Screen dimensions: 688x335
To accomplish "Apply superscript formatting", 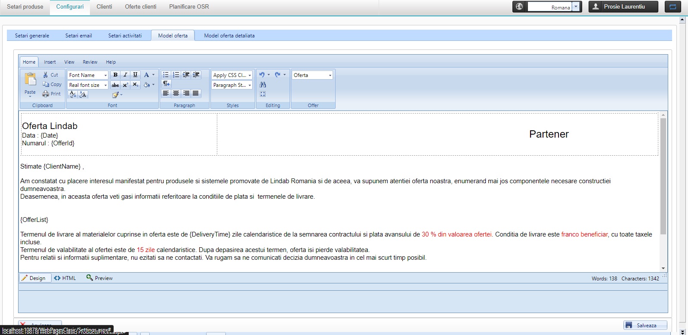I will coord(125,85).
